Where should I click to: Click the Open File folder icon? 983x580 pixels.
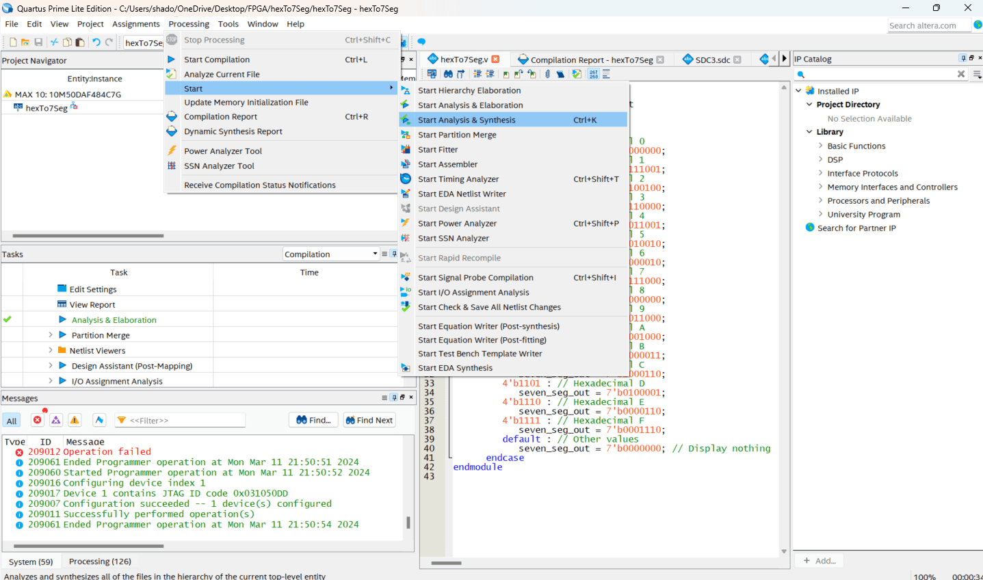(25, 42)
